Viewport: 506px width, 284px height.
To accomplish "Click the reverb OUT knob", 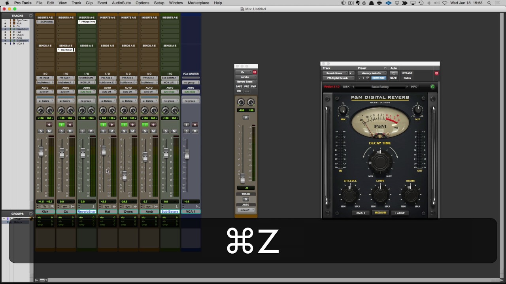I will click(417, 110).
